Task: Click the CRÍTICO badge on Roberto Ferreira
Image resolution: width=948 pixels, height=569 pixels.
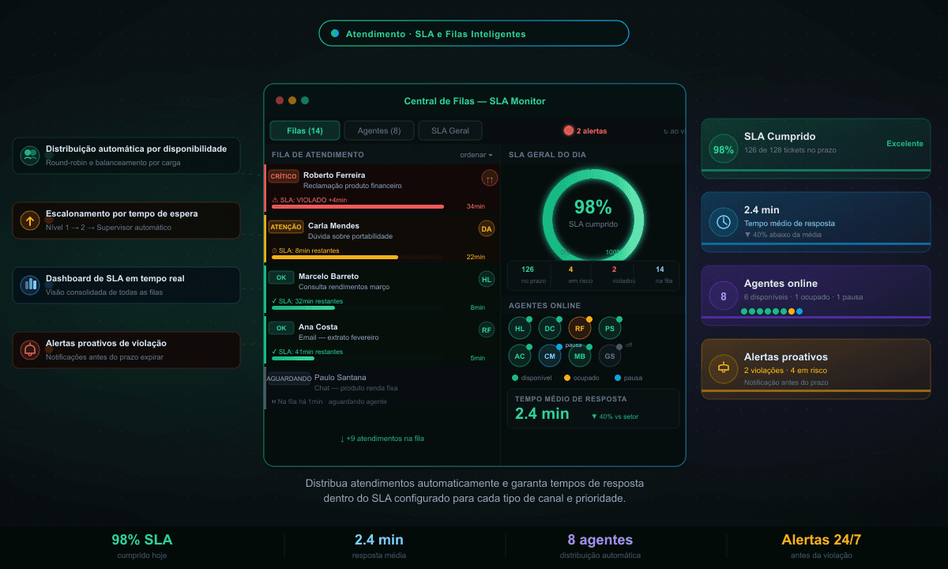Action: click(x=284, y=176)
